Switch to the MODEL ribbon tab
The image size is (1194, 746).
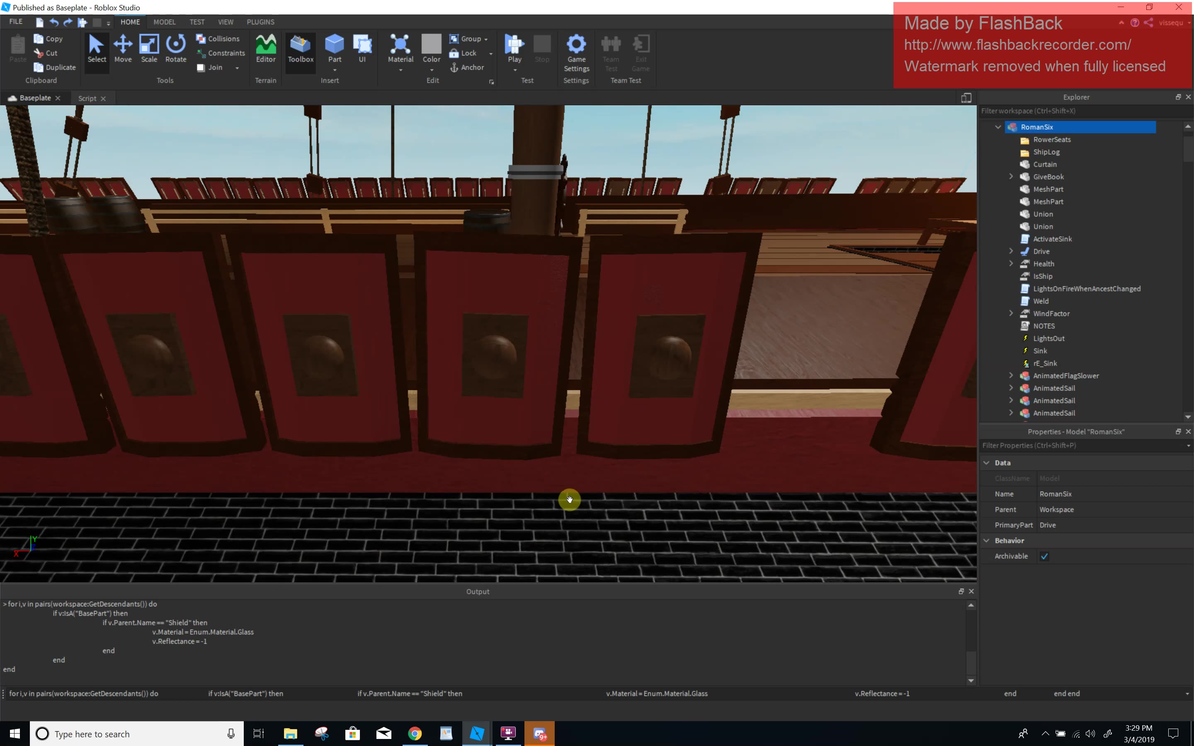(164, 22)
